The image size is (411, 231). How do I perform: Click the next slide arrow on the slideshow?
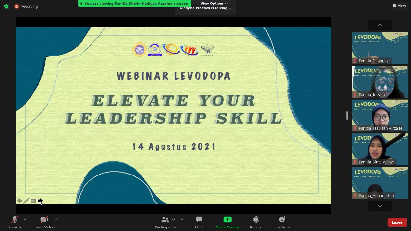[x=40, y=201]
